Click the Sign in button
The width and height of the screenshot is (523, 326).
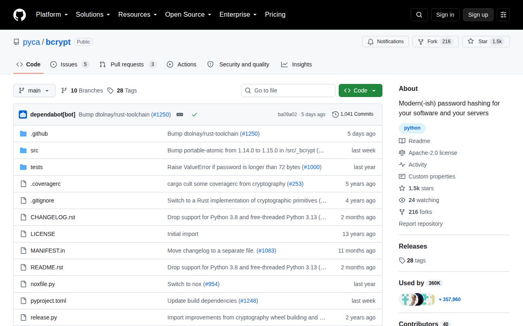[x=445, y=15]
